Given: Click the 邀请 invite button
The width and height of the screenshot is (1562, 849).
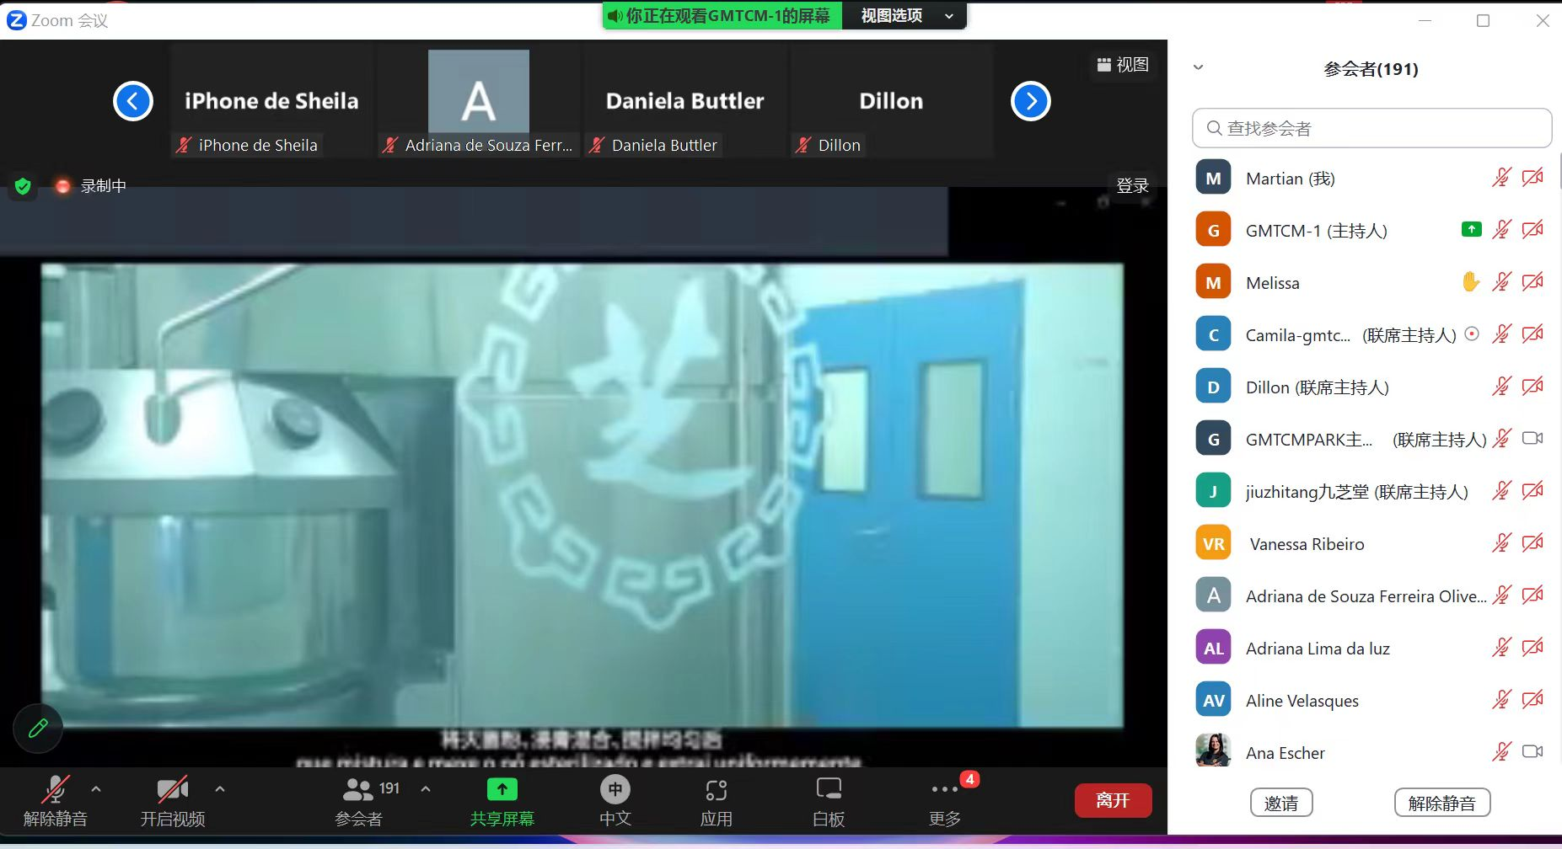Looking at the screenshot, I should pos(1280,803).
